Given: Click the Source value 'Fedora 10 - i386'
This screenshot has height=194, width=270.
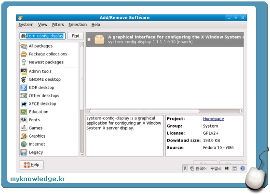Looking at the screenshot, I should (x=218, y=148).
